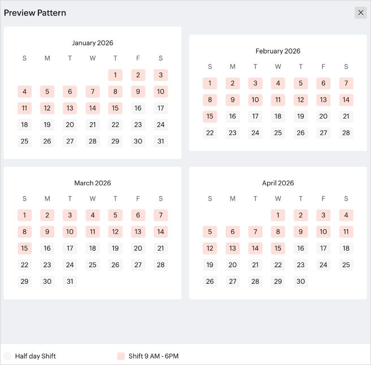Choose January 31 date cell
Image resolution: width=371 pixels, height=365 pixels.
point(161,141)
